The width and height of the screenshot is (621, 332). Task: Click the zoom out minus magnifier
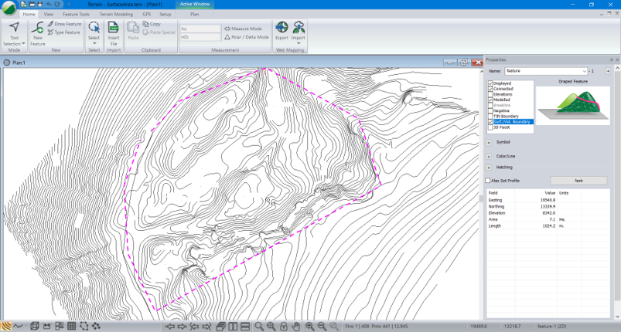(x=322, y=327)
